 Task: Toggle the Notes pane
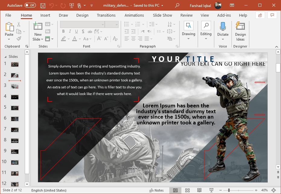point(157,190)
